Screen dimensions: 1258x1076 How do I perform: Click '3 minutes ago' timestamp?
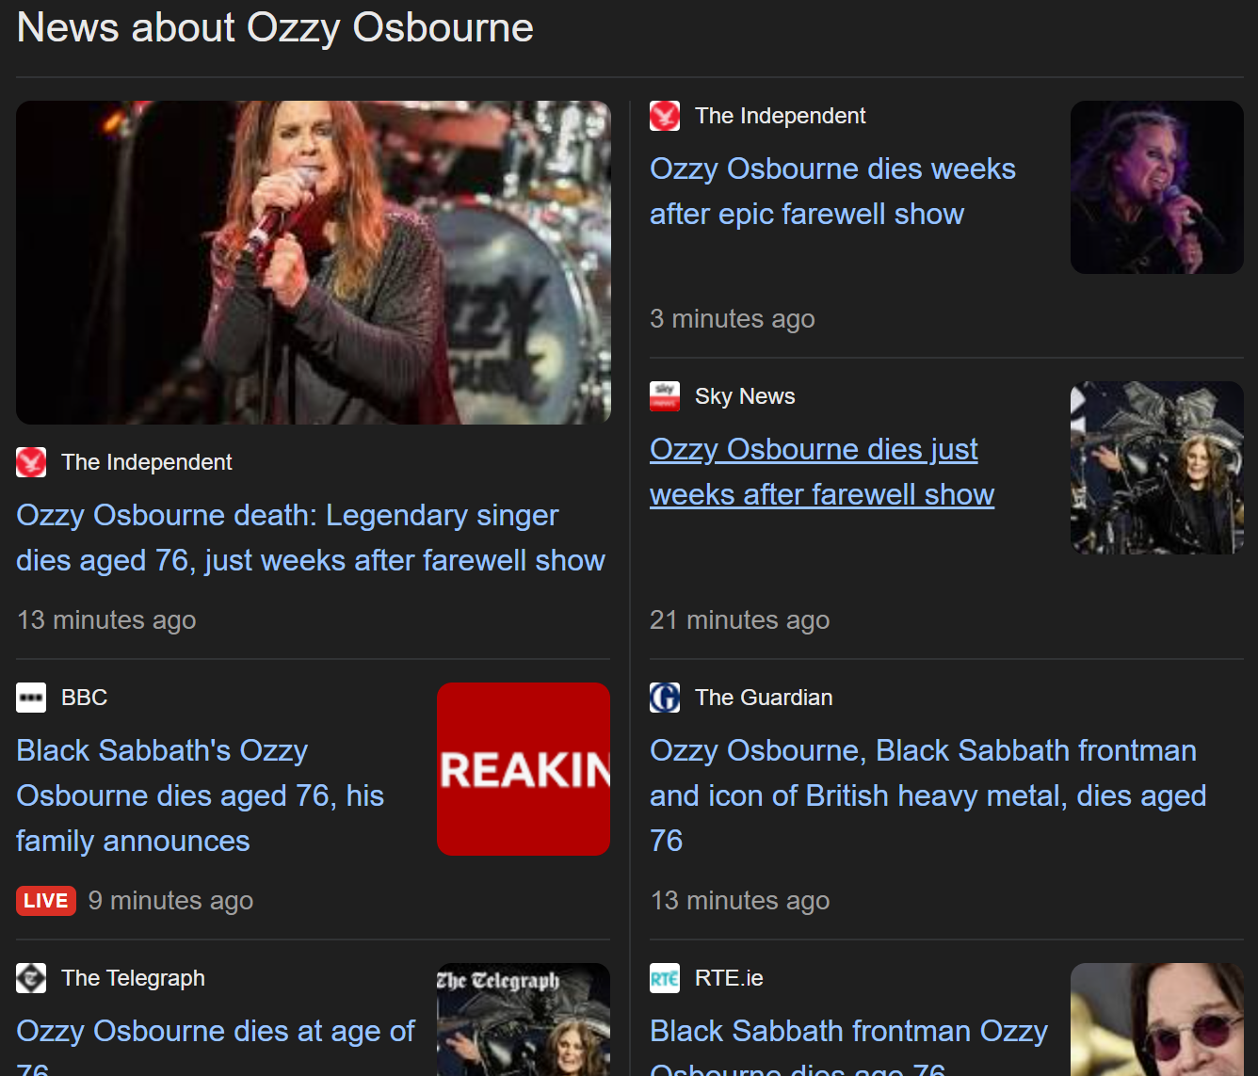[x=733, y=319]
